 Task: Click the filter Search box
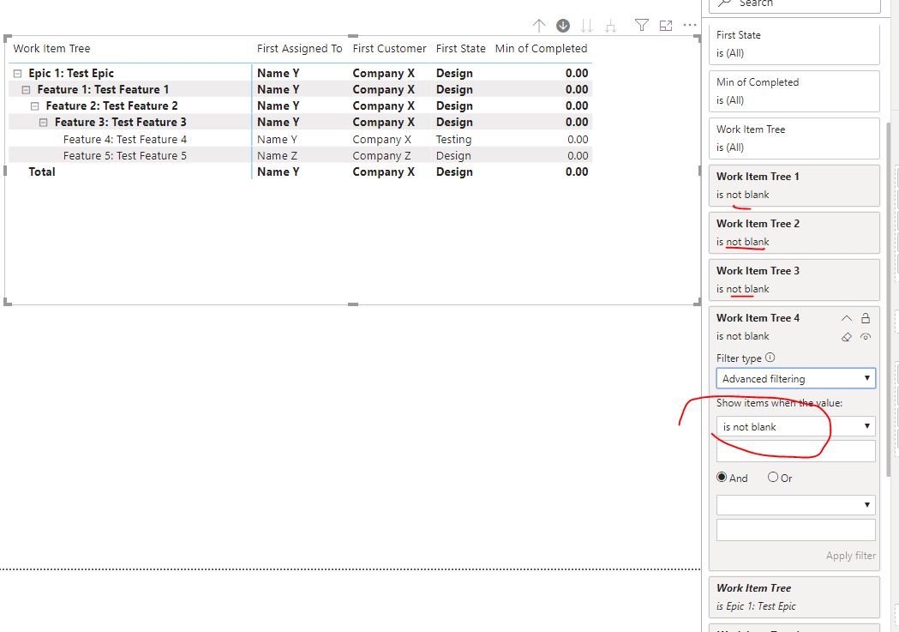pos(794,4)
